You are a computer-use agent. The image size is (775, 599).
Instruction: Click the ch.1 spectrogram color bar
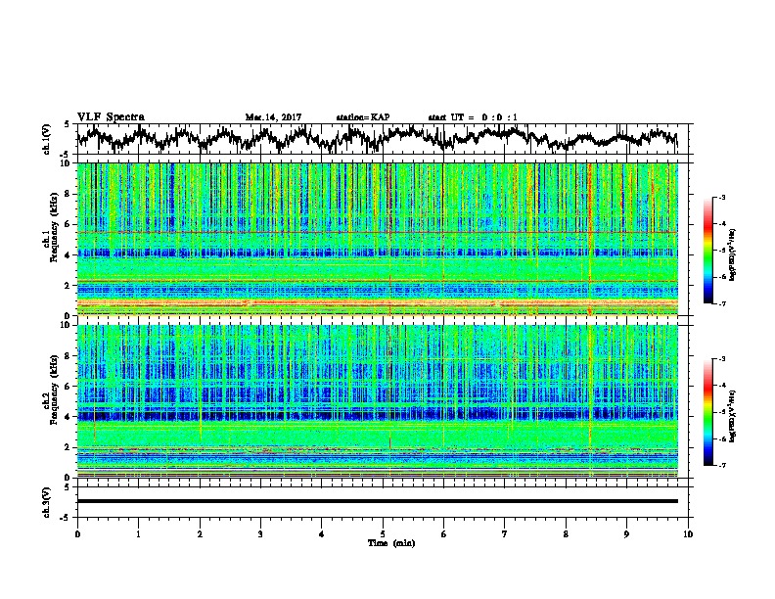(707, 250)
